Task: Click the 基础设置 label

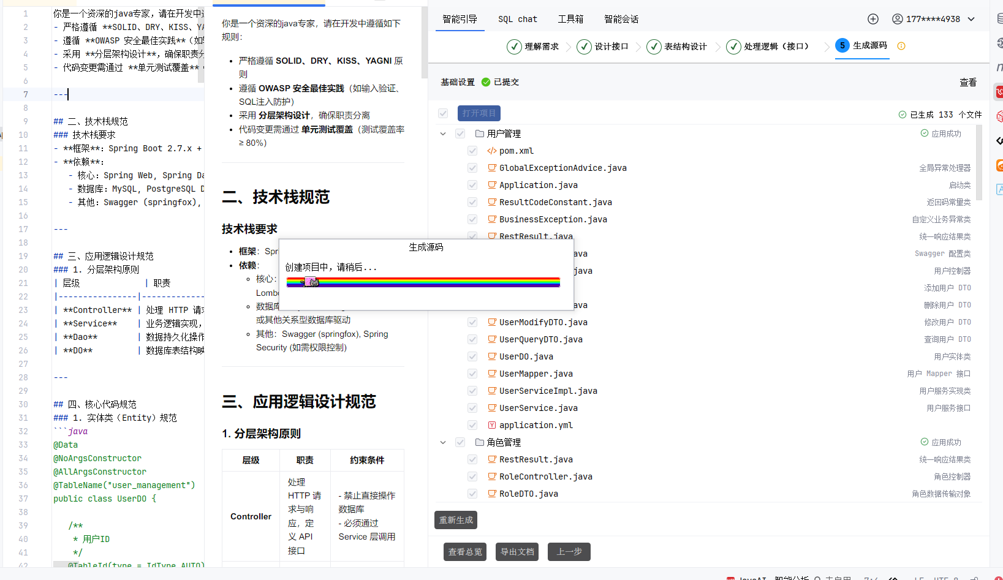Action: pos(458,82)
